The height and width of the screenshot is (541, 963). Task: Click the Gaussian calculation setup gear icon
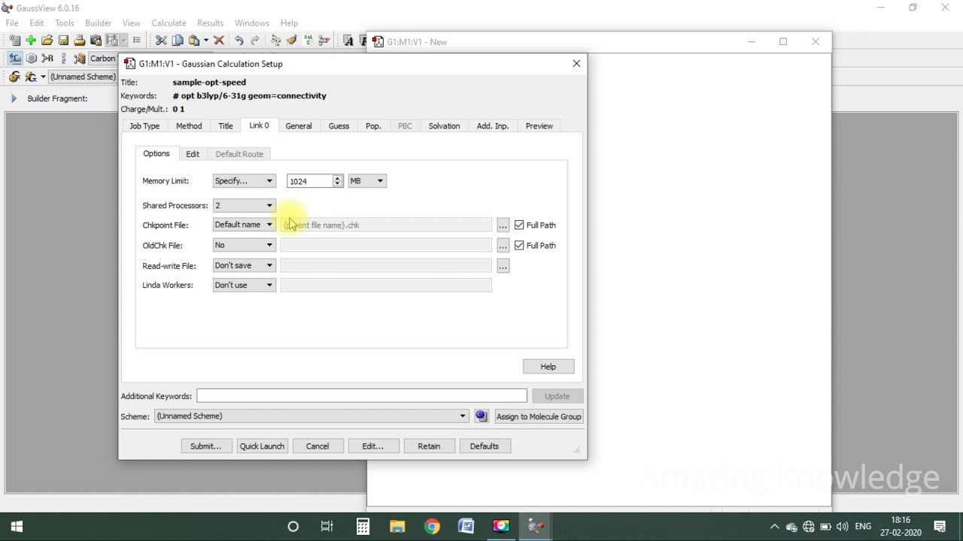click(14, 77)
